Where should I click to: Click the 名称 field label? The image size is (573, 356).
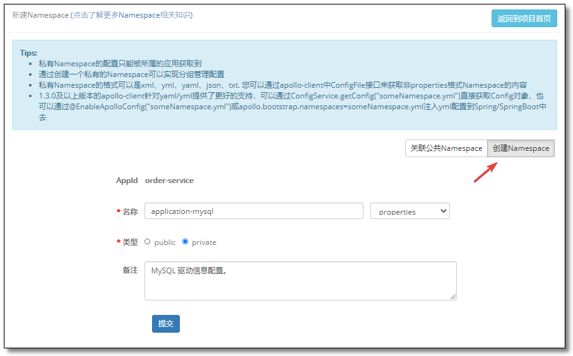130,211
